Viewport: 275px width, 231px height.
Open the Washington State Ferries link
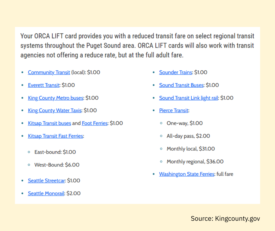click(x=187, y=174)
